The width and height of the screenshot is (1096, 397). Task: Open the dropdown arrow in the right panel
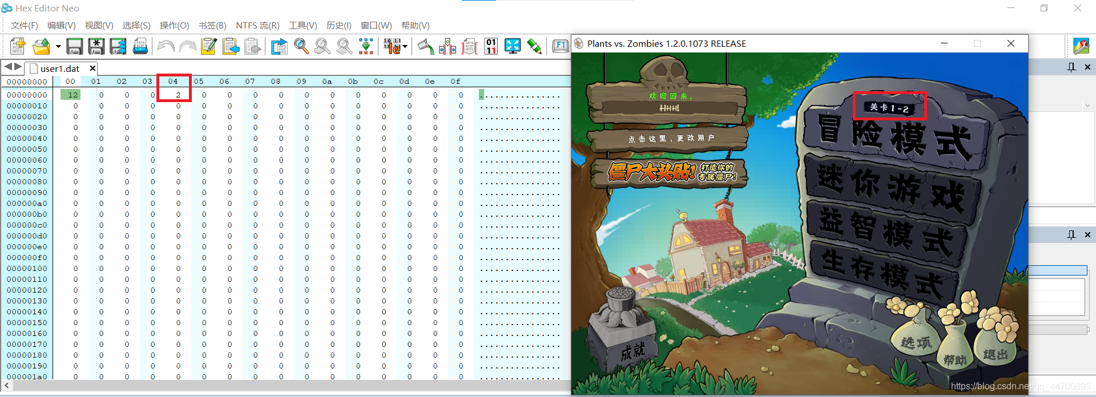click(1087, 106)
